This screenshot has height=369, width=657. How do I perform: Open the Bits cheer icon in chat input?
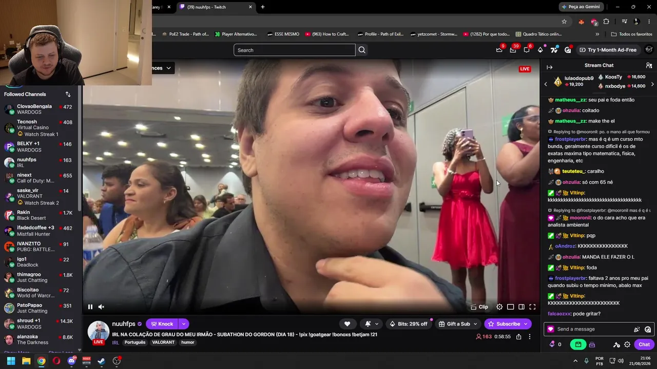[x=637, y=329]
